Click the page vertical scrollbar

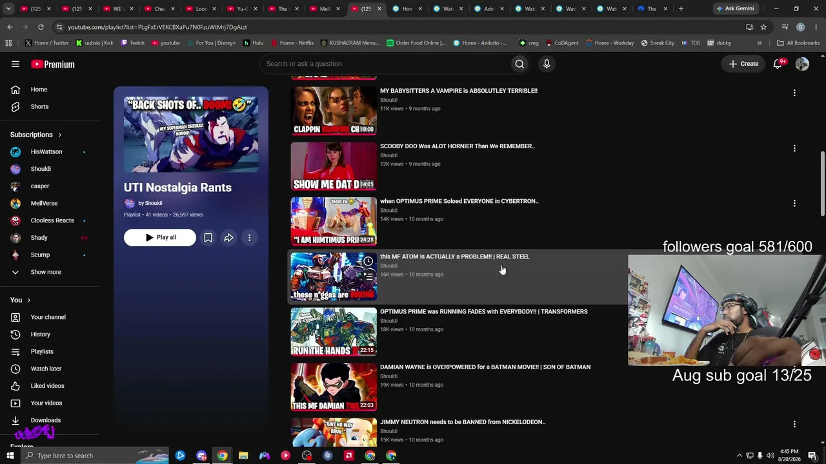click(x=822, y=184)
